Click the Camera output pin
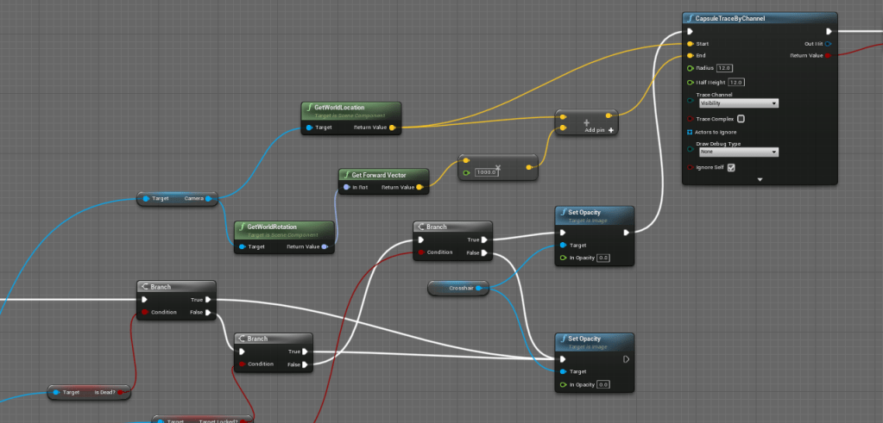The height and width of the screenshot is (423, 883). point(208,199)
